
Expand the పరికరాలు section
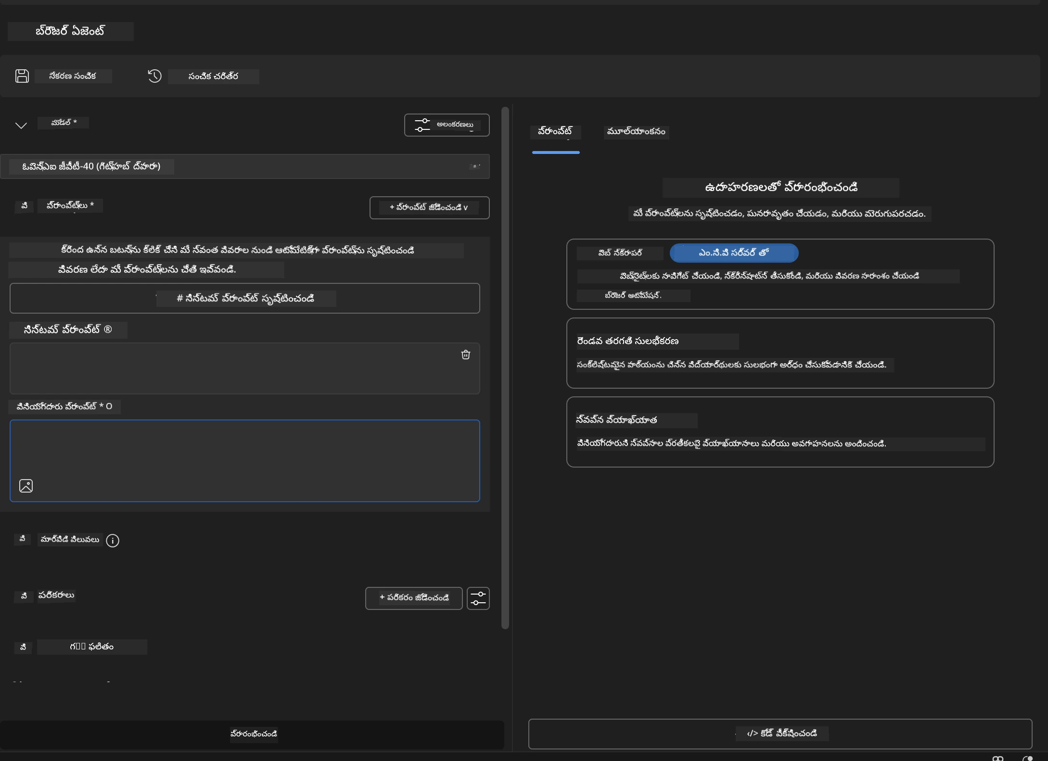[x=24, y=596]
